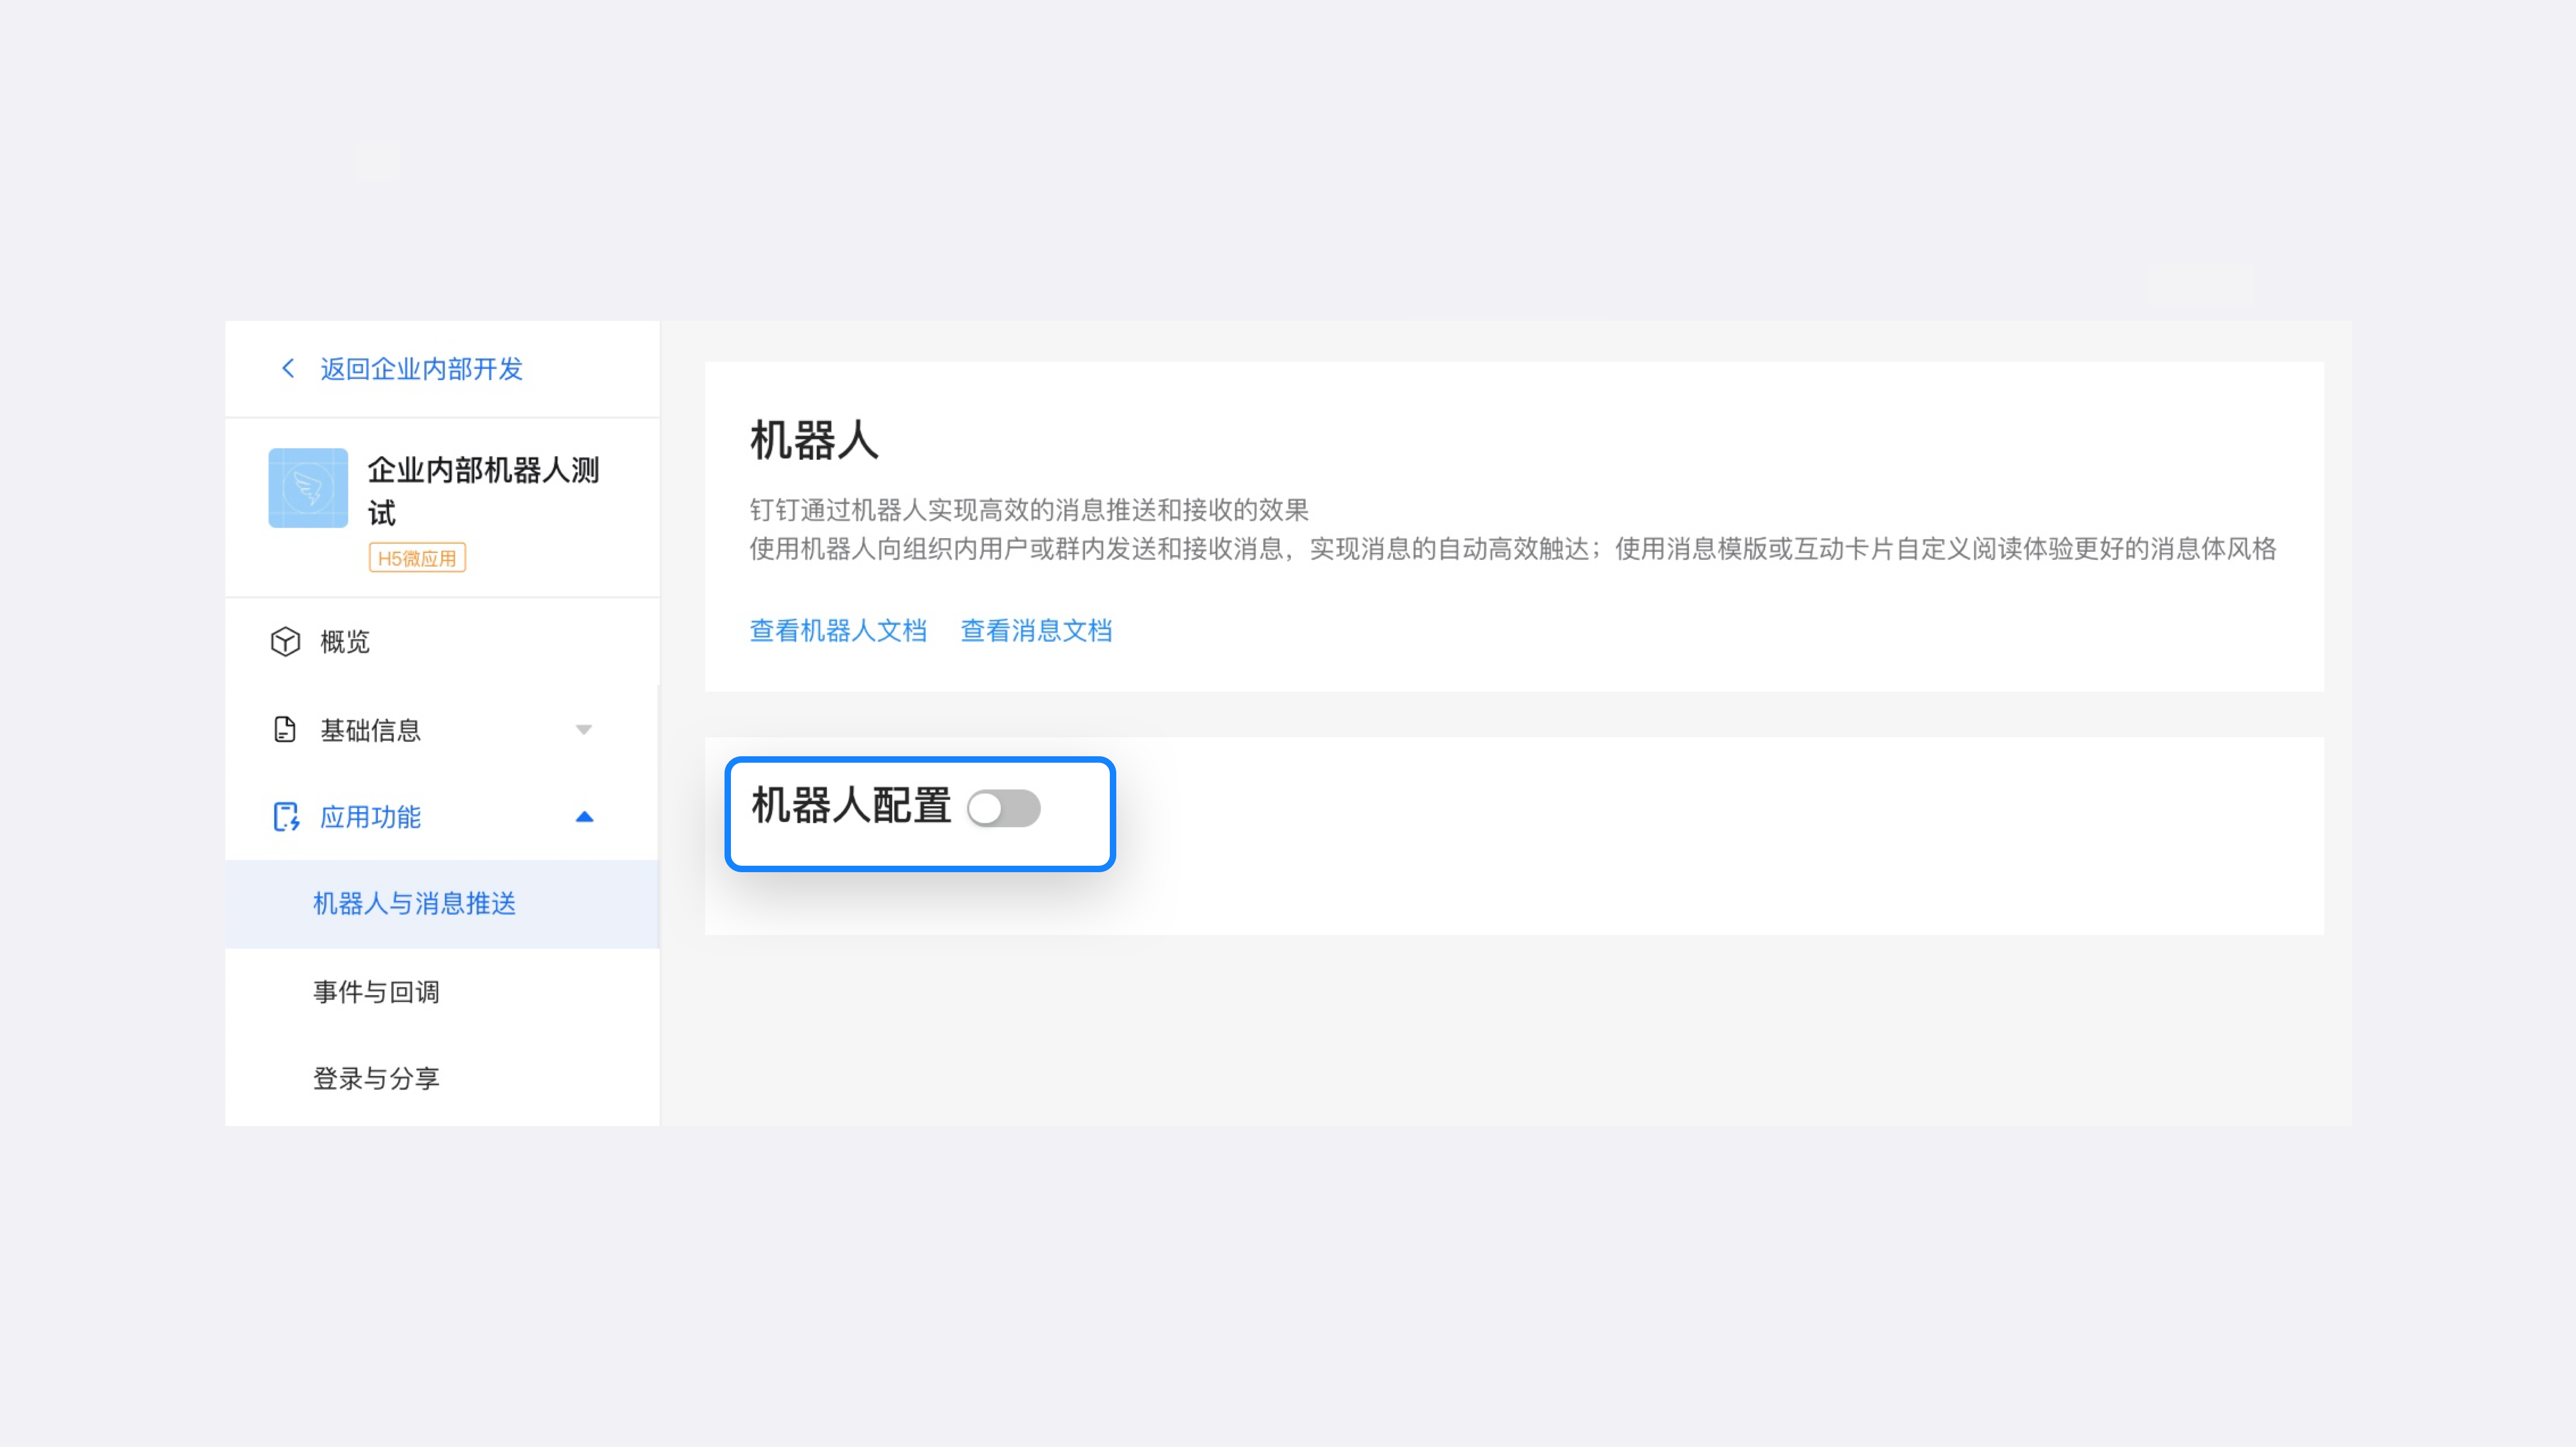Click the 企业内部机器人测试 app name
2576x1447 pixels.
click(x=483, y=491)
